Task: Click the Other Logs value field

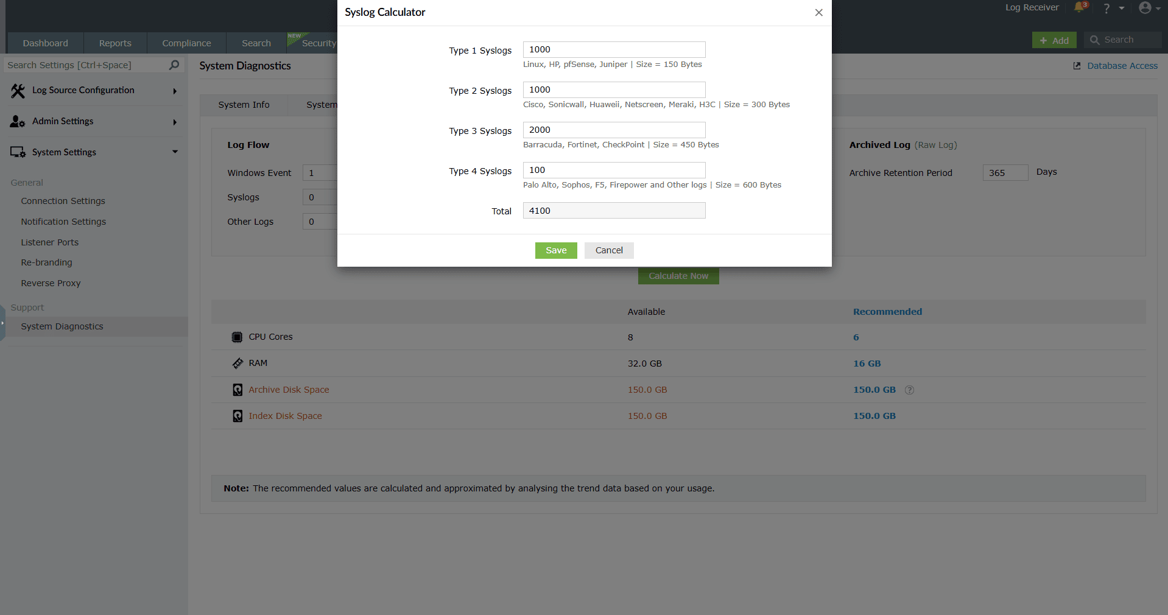Action: pyautogui.click(x=320, y=222)
